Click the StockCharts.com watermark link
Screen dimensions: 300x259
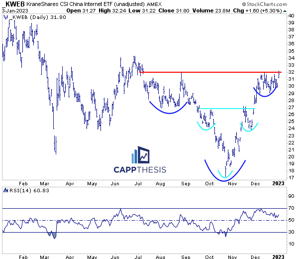(x=275, y=3)
